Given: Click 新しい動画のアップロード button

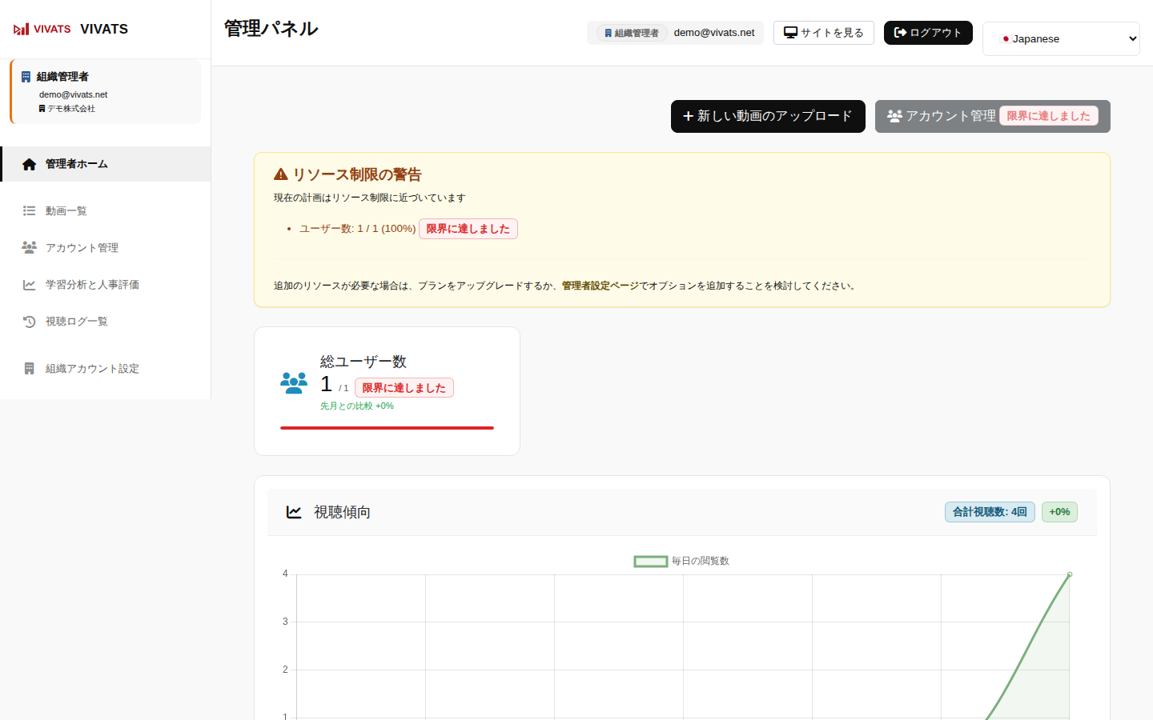Looking at the screenshot, I should pyautogui.click(x=768, y=117).
